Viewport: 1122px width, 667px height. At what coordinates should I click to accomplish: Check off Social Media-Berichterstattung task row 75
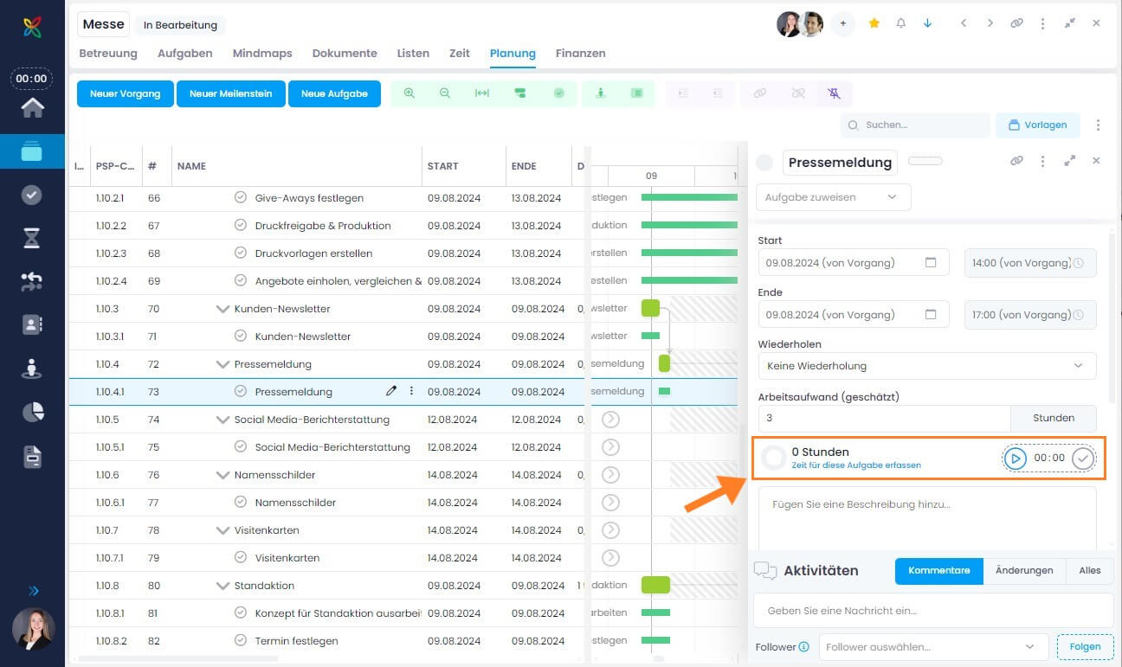241,446
